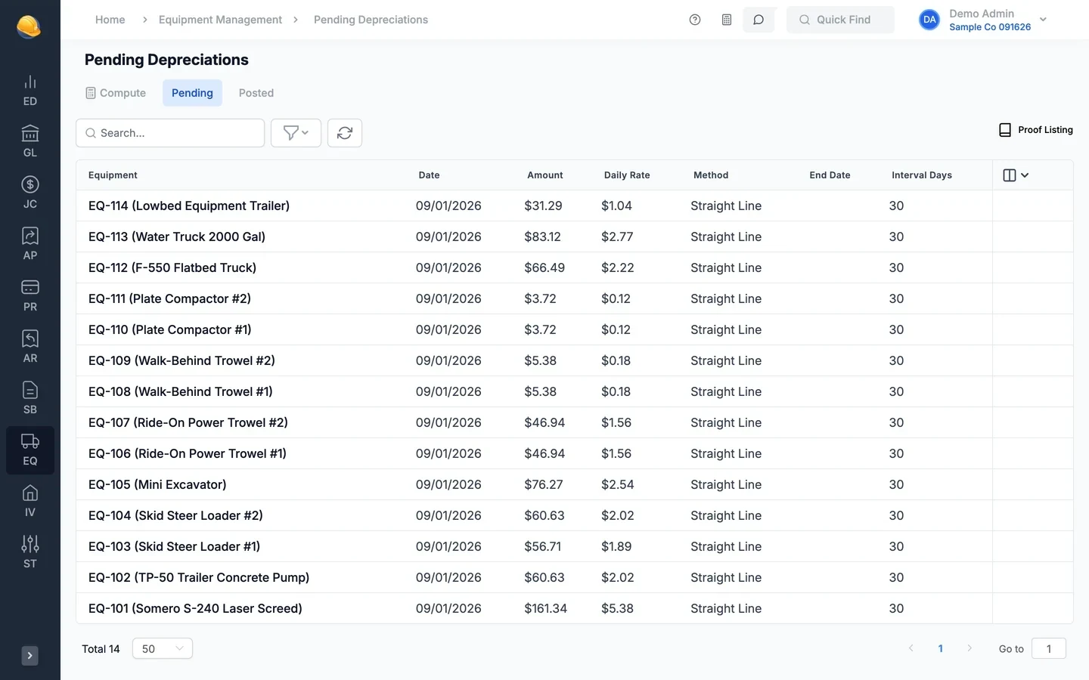This screenshot has width=1089, height=680.
Task: Refresh the pending depreciations list
Action: pyautogui.click(x=345, y=133)
